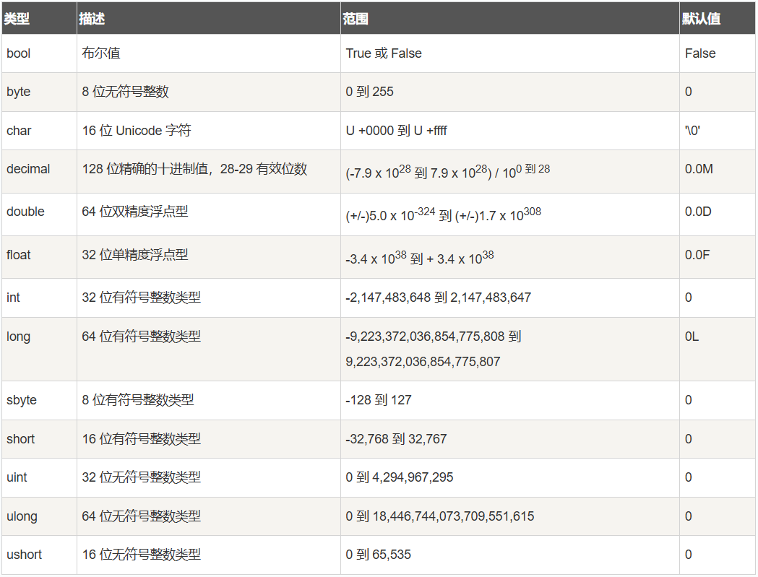Click the decimal default value 0.0M
Viewport: 758px width, 577px height.
[699, 169]
